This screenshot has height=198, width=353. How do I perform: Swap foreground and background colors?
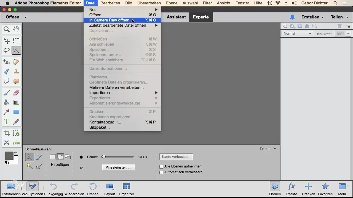[16, 153]
